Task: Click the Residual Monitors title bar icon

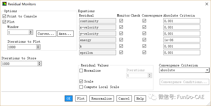Action: pyautogui.click(x=4, y=4)
